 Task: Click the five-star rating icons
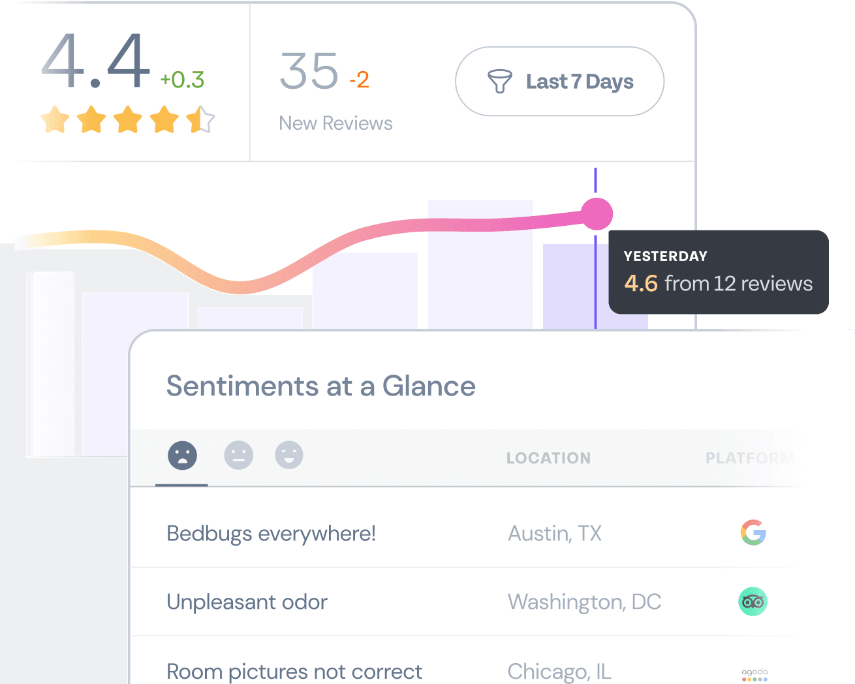click(127, 120)
